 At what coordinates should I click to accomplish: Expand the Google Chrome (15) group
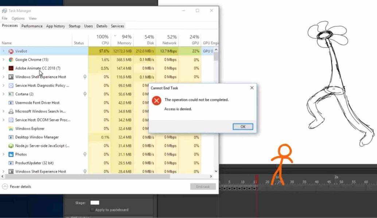pyautogui.click(x=3, y=60)
